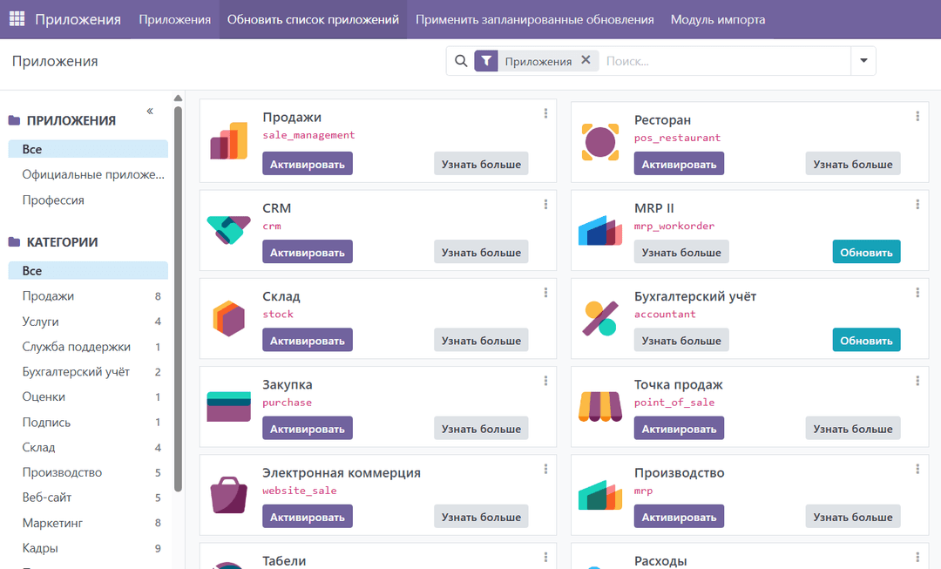
Task: Click Применить запланированные обновления menu item
Action: (x=535, y=19)
